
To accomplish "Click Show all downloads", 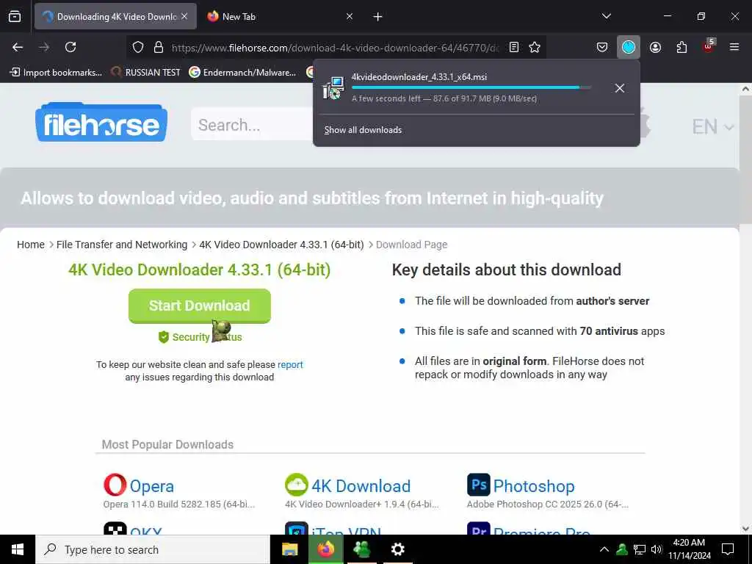I will click(363, 130).
